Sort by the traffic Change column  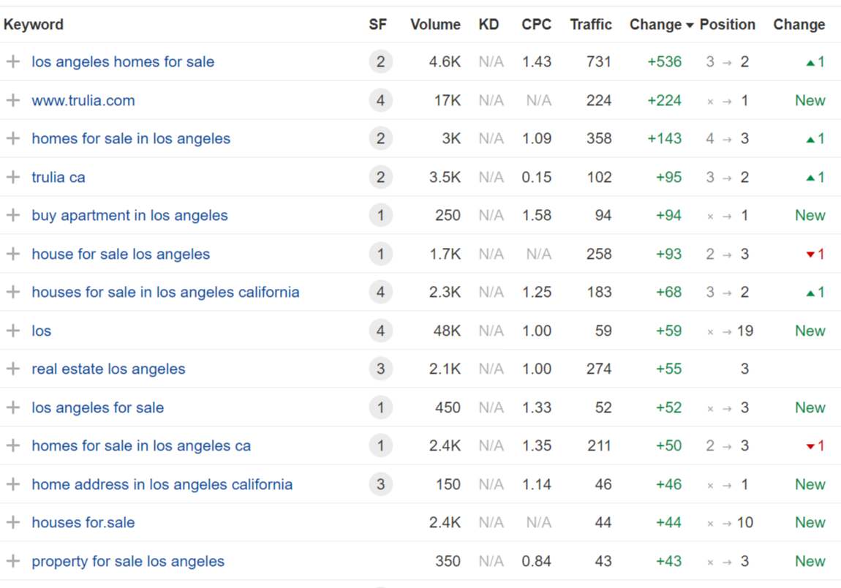click(655, 25)
